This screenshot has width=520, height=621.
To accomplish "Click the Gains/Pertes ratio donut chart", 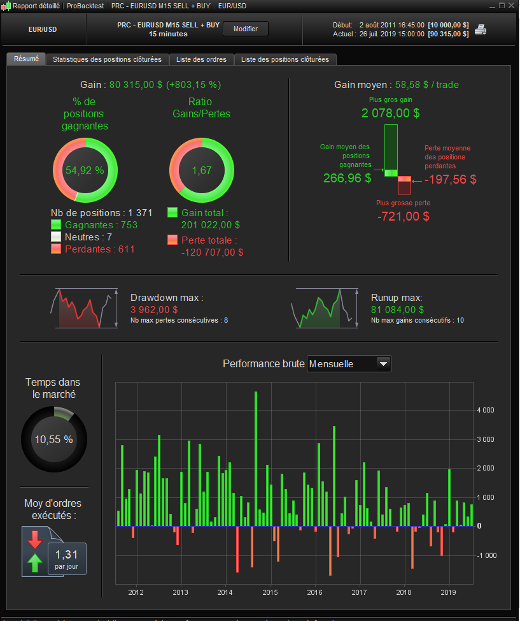I will tap(202, 170).
